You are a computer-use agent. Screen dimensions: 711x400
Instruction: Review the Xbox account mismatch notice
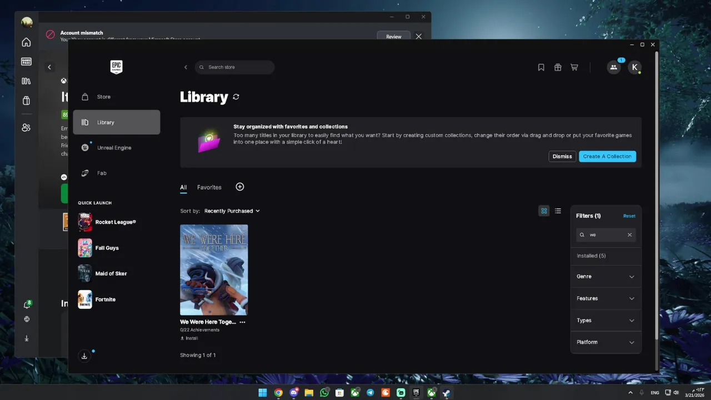click(x=394, y=37)
